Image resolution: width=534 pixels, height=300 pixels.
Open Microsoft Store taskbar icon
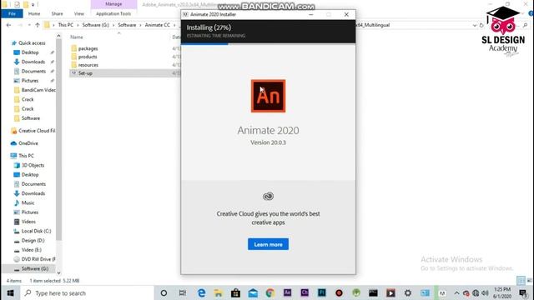pyautogui.click(x=235, y=292)
